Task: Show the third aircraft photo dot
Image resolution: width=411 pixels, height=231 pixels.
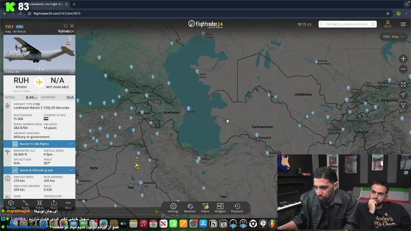Action: pyautogui.click(x=43, y=69)
